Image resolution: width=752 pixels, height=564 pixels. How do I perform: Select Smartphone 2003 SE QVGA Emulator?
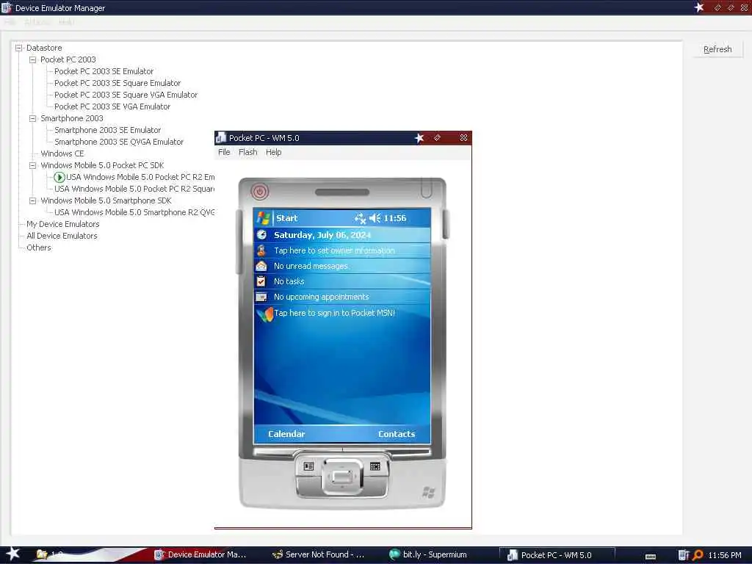pyautogui.click(x=119, y=142)
